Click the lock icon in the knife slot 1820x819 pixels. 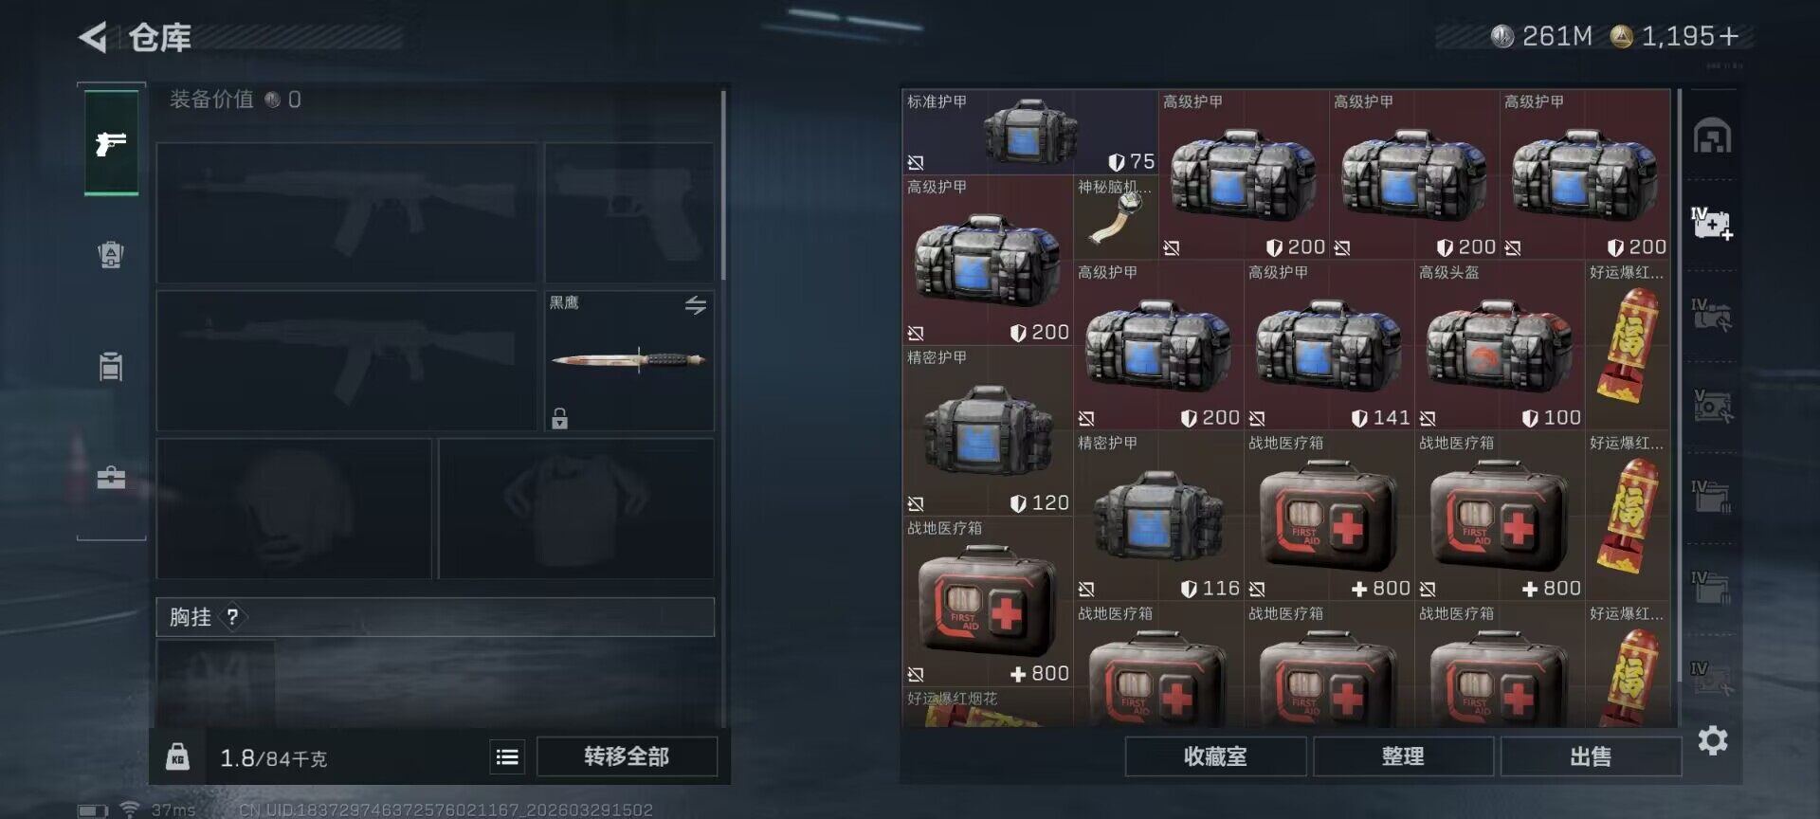(560, 418)
